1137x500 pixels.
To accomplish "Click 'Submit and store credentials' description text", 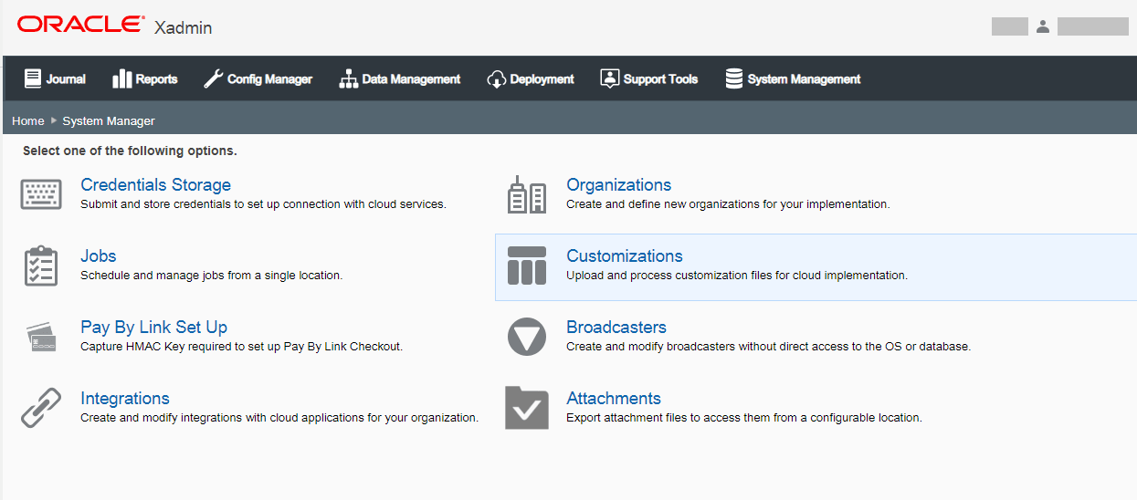I will 263,204.
